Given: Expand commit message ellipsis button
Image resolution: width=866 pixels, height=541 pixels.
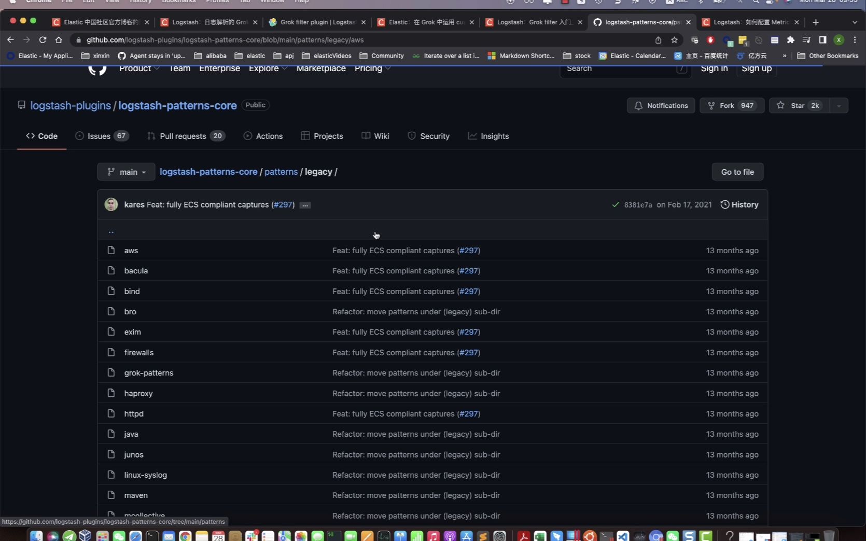Looking at the screenshot, I should [x=305, y=205].
